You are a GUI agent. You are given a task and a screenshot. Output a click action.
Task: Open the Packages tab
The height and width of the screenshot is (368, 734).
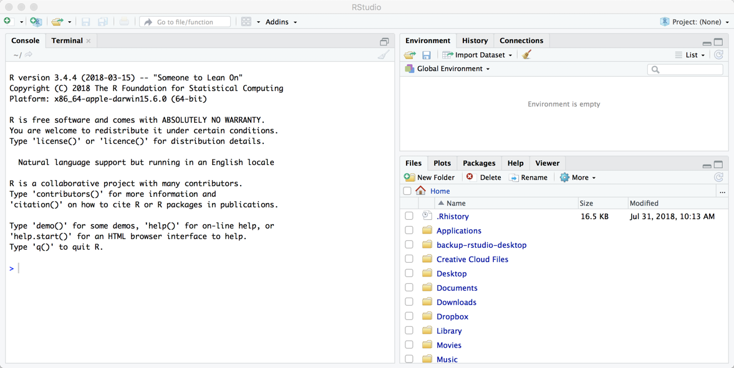tap(479, 163)
